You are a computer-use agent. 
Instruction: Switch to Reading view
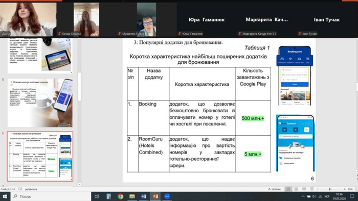click(x=304, y=189)
